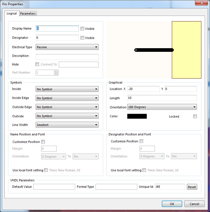Click the Length input field
Viewport: 210px width, 212px height.
click(162, 98)
